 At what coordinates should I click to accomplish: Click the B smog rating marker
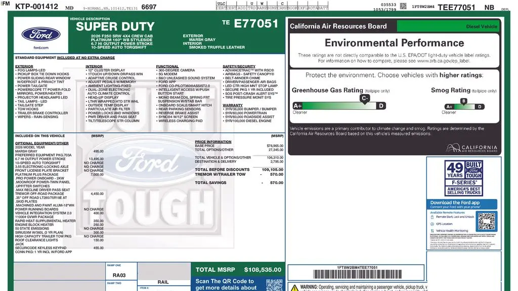point(464,102)
